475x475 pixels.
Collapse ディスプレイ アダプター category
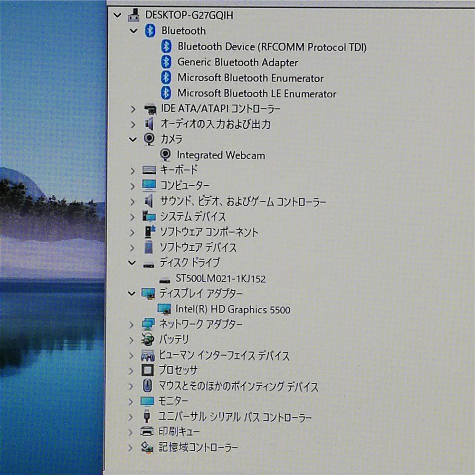(x=132, y=293)
